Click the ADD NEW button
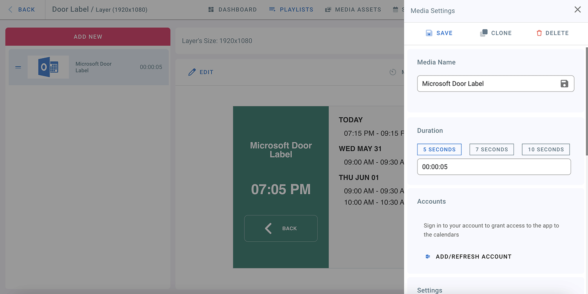Screen dimensions: 588x294 point(88,37)
